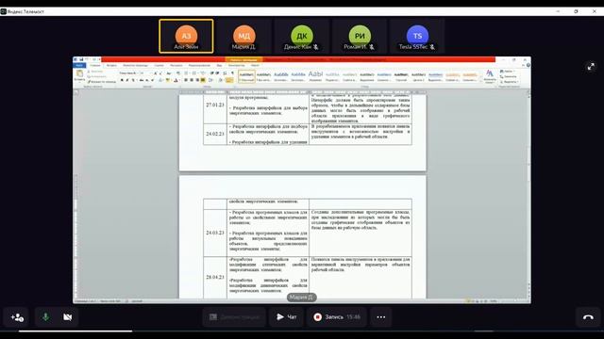Open the font name dropdown

point(128,73)
